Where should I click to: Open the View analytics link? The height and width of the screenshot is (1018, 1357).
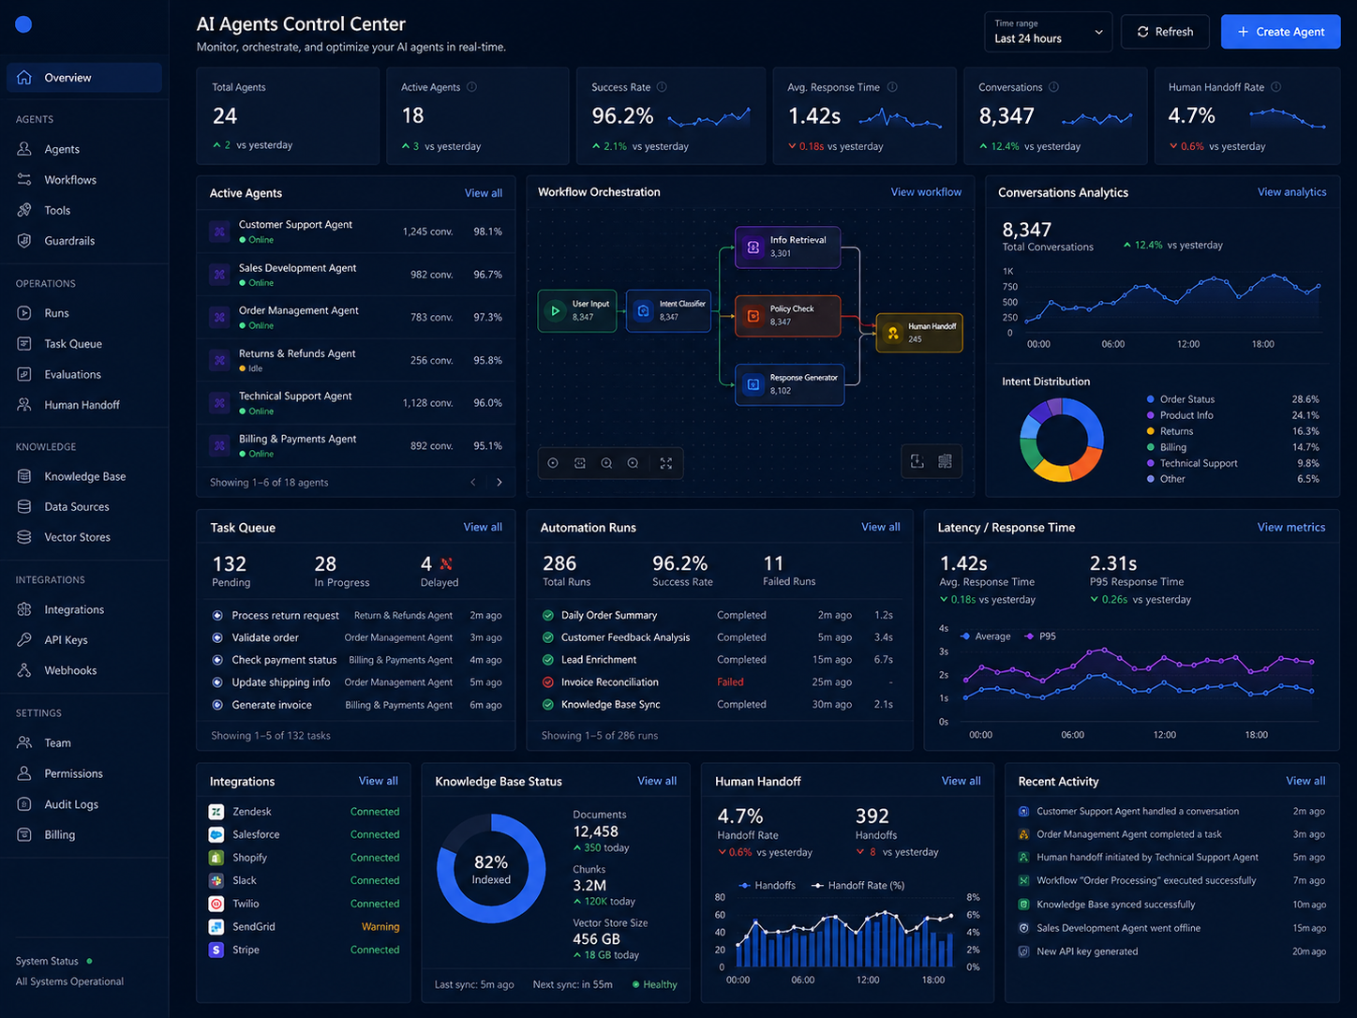(1291, 192)
